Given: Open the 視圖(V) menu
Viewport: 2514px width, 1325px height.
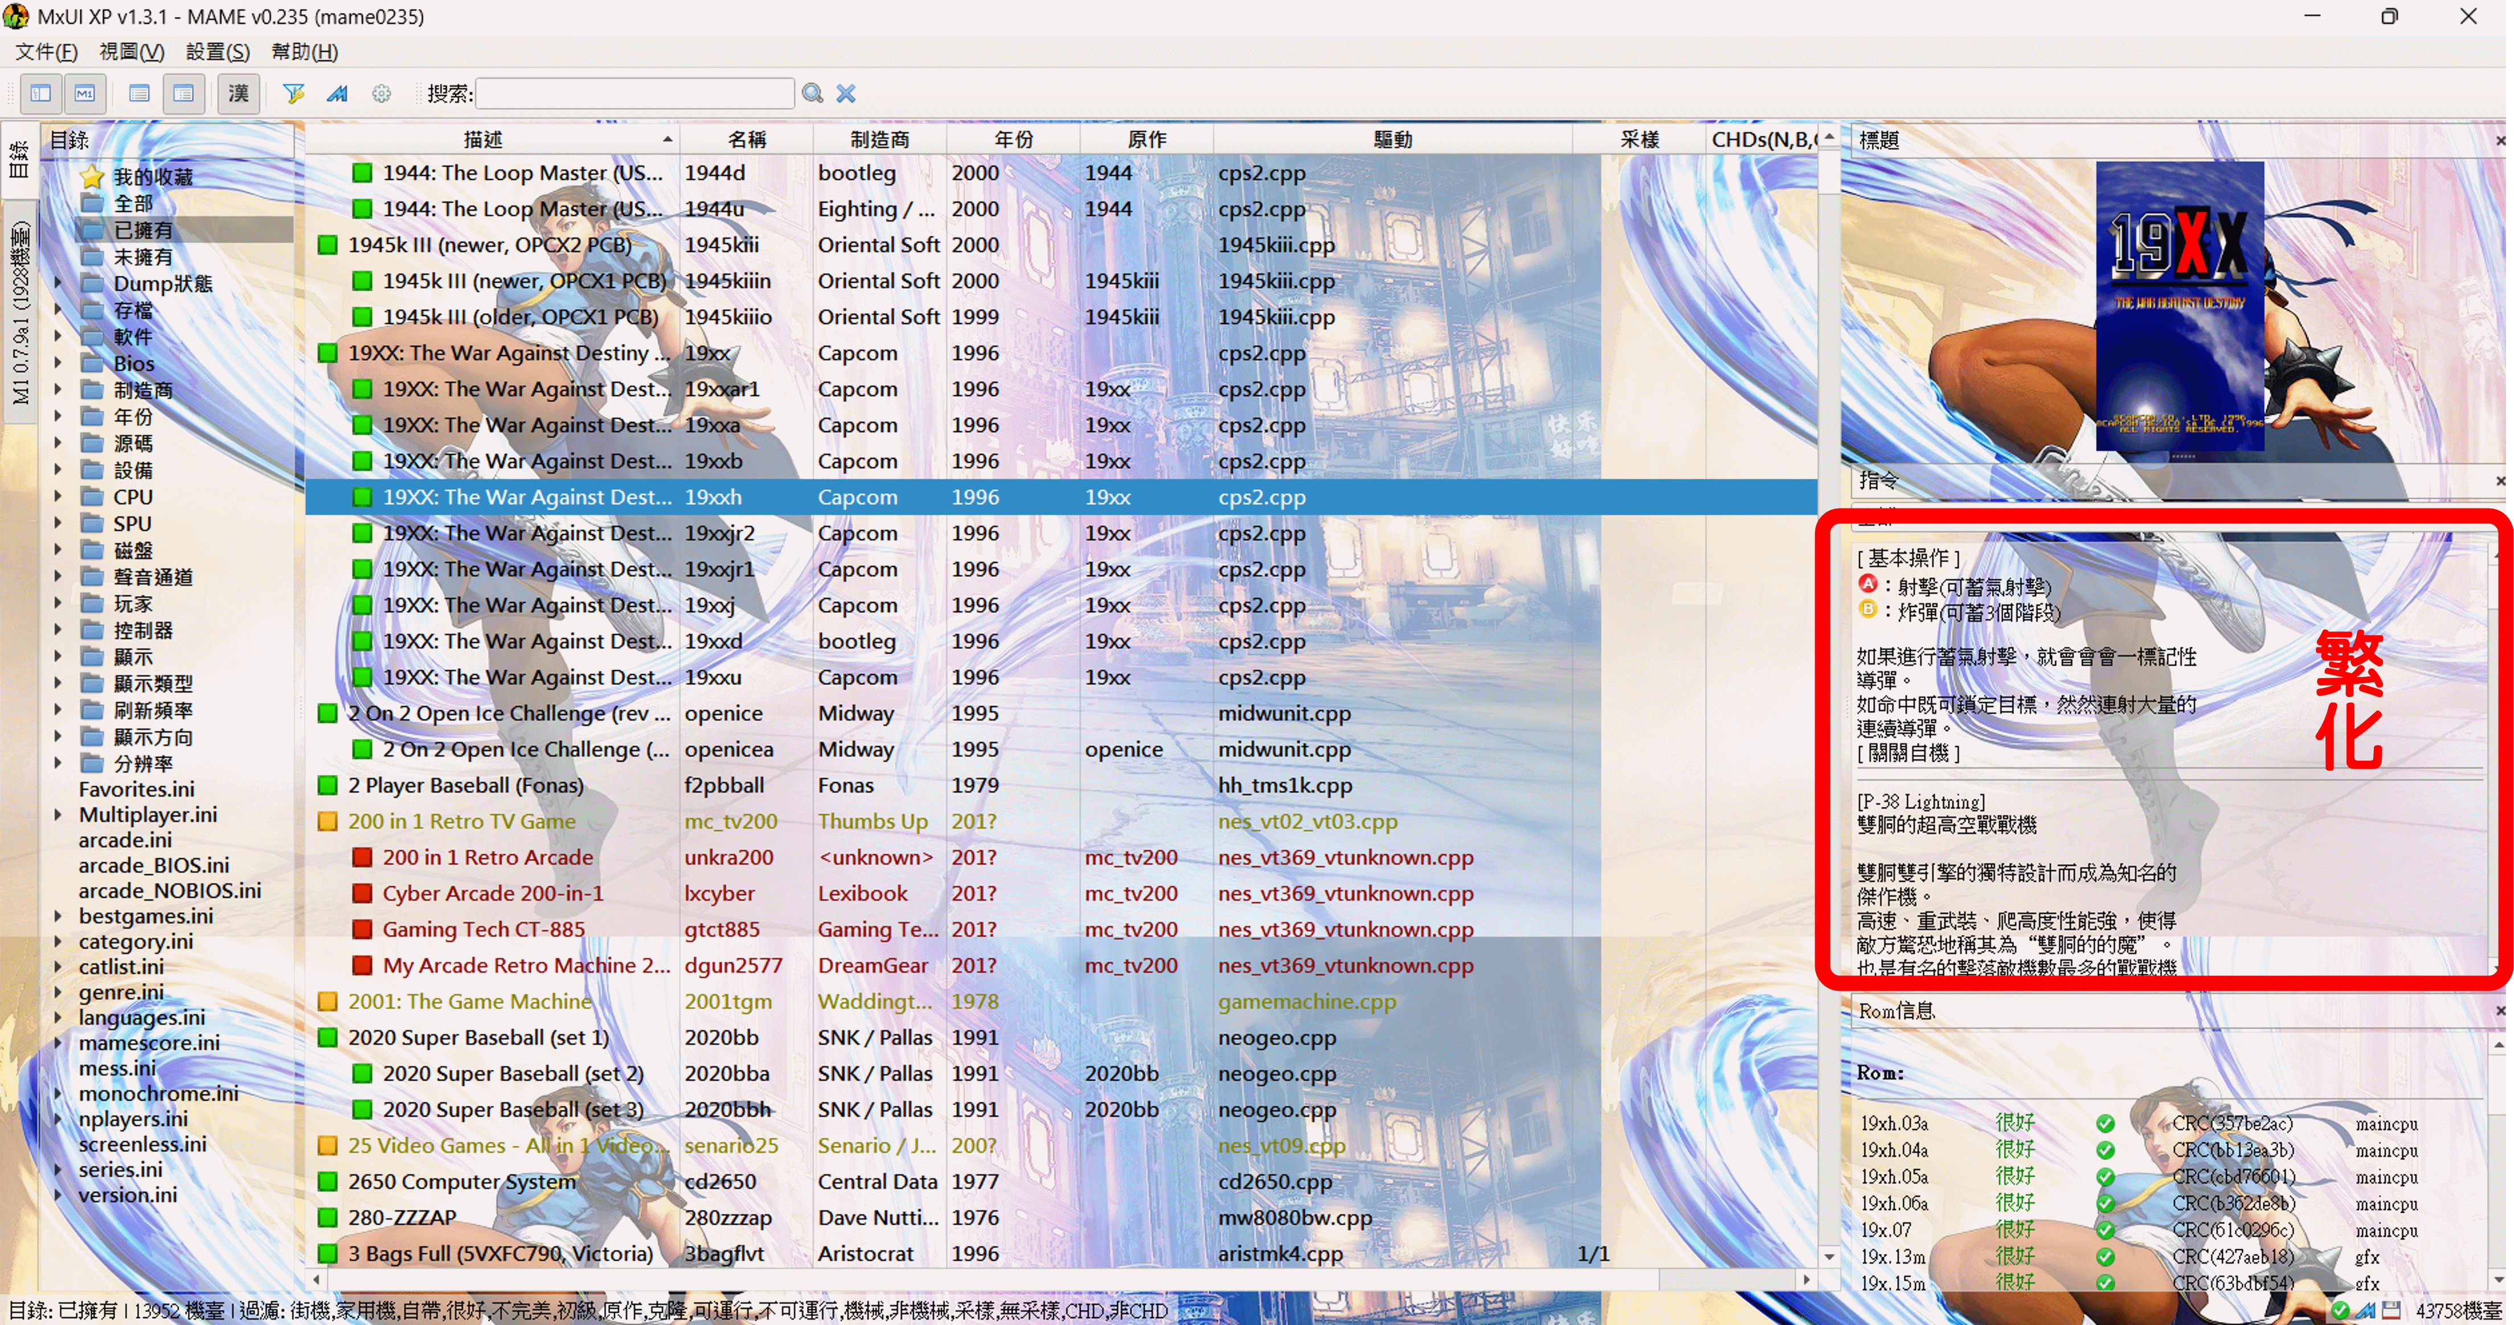Looking at the screenshot, I should pyautogui.click(x=132, y=52).
